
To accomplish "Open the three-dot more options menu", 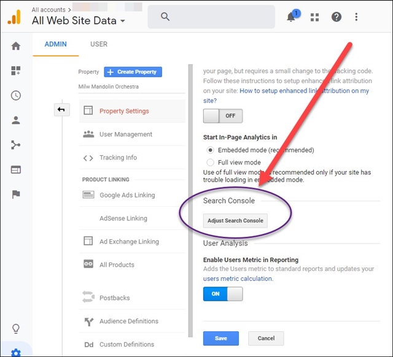I will point(356,17).
